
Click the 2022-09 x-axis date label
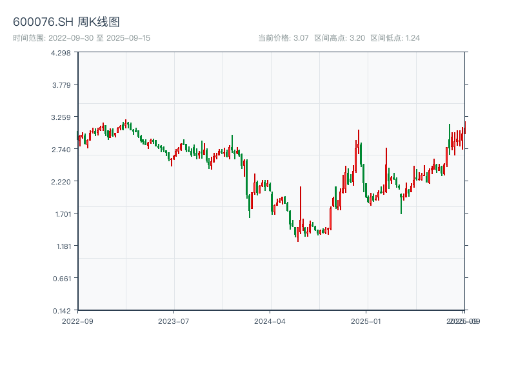pos(77,321)
